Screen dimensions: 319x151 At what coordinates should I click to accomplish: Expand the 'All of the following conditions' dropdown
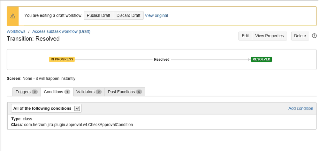[x=46, y=109]
